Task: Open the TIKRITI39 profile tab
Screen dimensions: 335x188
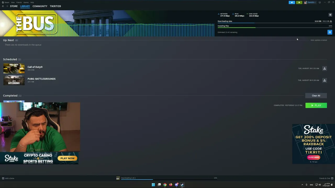Action: 55,6
